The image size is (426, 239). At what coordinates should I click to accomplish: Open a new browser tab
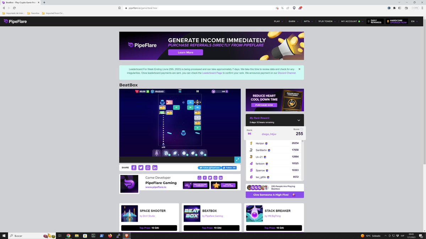(x=44, y=2)
